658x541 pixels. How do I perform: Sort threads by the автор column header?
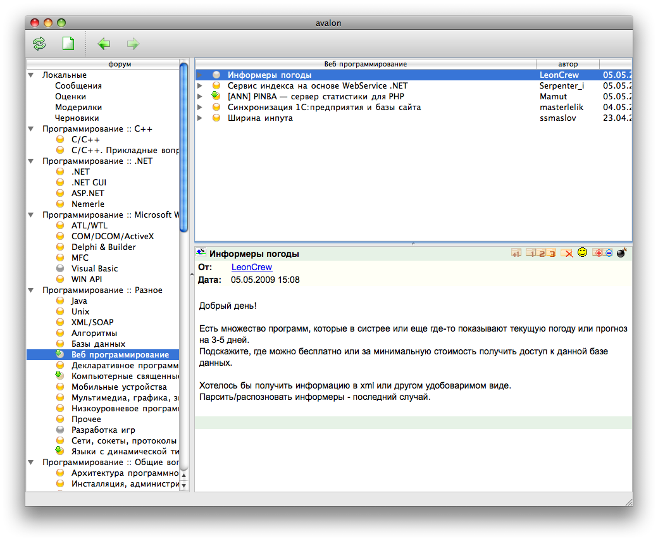[568, 64]
